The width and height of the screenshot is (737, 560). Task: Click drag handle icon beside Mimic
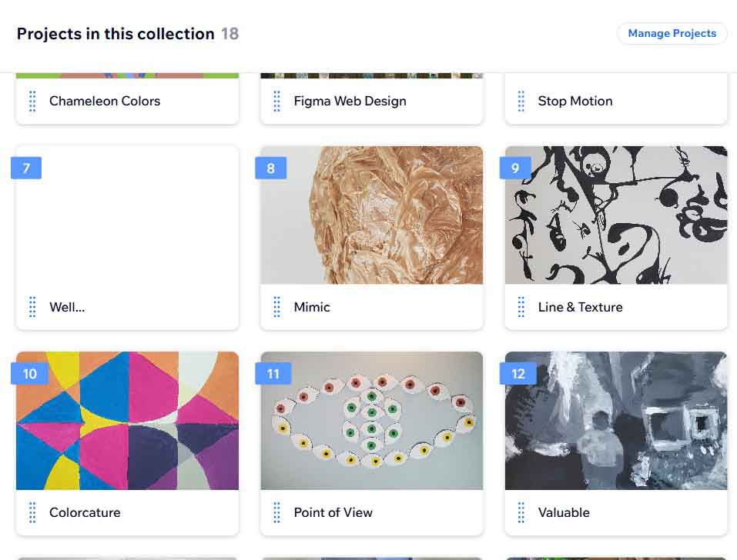pyautogui.click(x=276, y=307)
